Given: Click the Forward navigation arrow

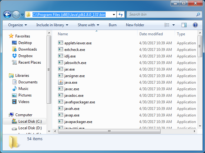Looking at the screenshot, I should [16, 14].
